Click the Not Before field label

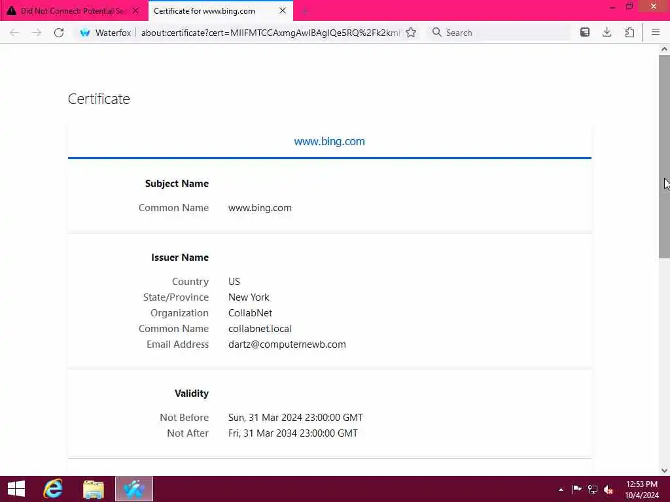point(184,418)
